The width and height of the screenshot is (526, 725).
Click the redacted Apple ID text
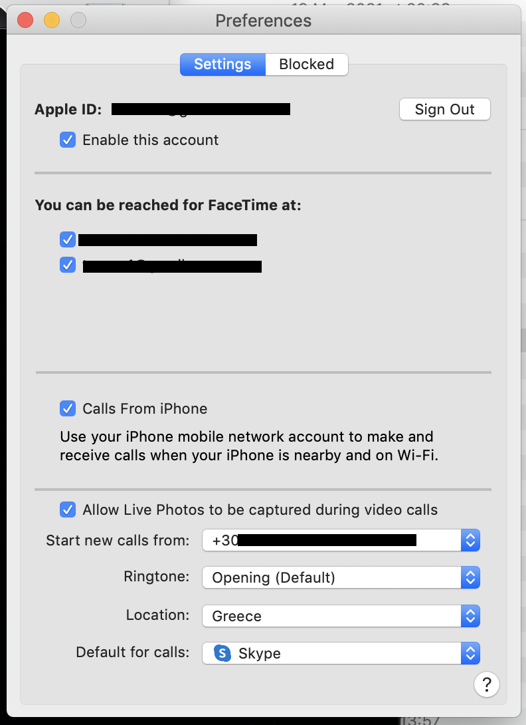(x=201, y=110)
